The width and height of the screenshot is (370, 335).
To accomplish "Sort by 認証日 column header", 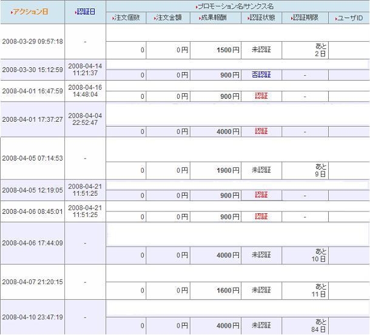I will coord(86,12).
